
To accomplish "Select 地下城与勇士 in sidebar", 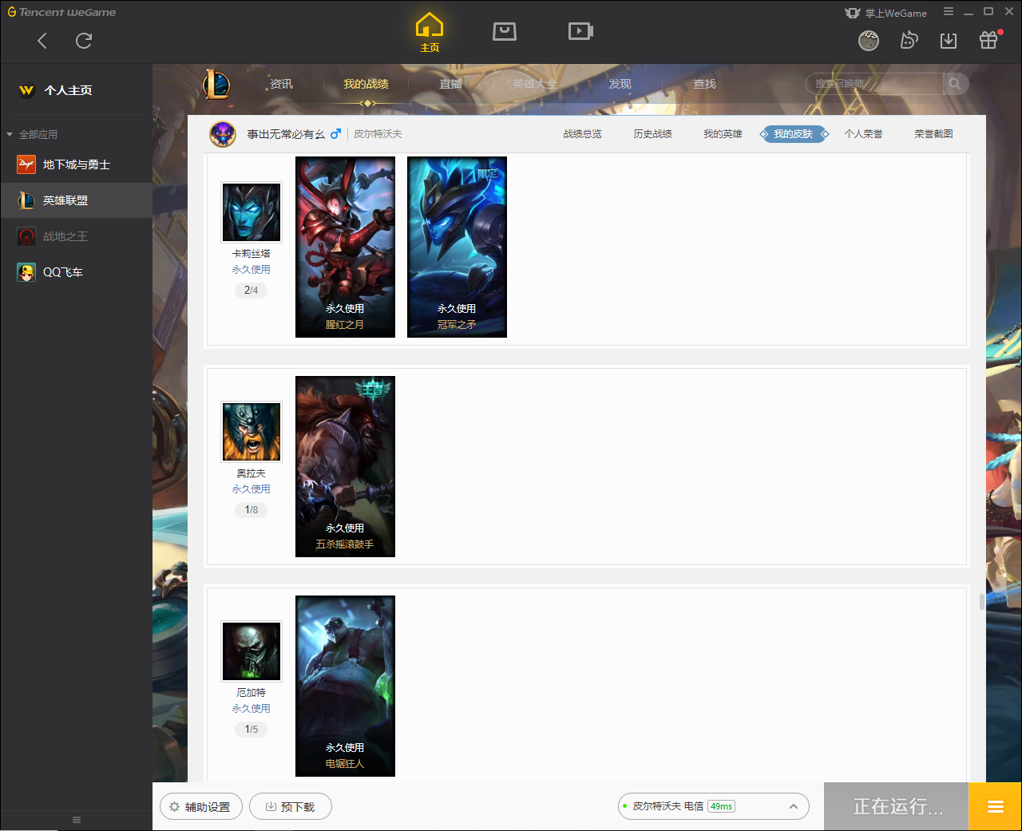I will pyautogui.click(x=76, y=164).
